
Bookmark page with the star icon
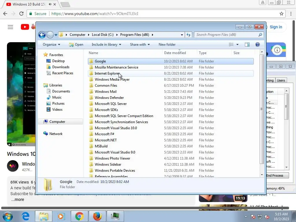tap(282, 14)
